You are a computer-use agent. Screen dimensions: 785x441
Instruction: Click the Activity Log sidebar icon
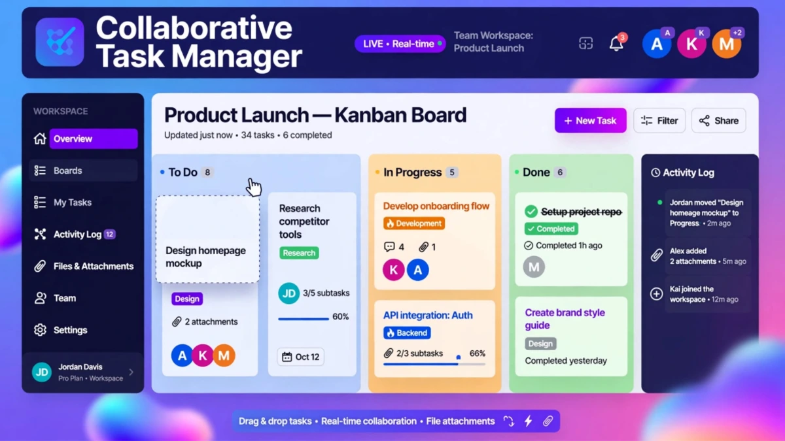coord(40,234)
